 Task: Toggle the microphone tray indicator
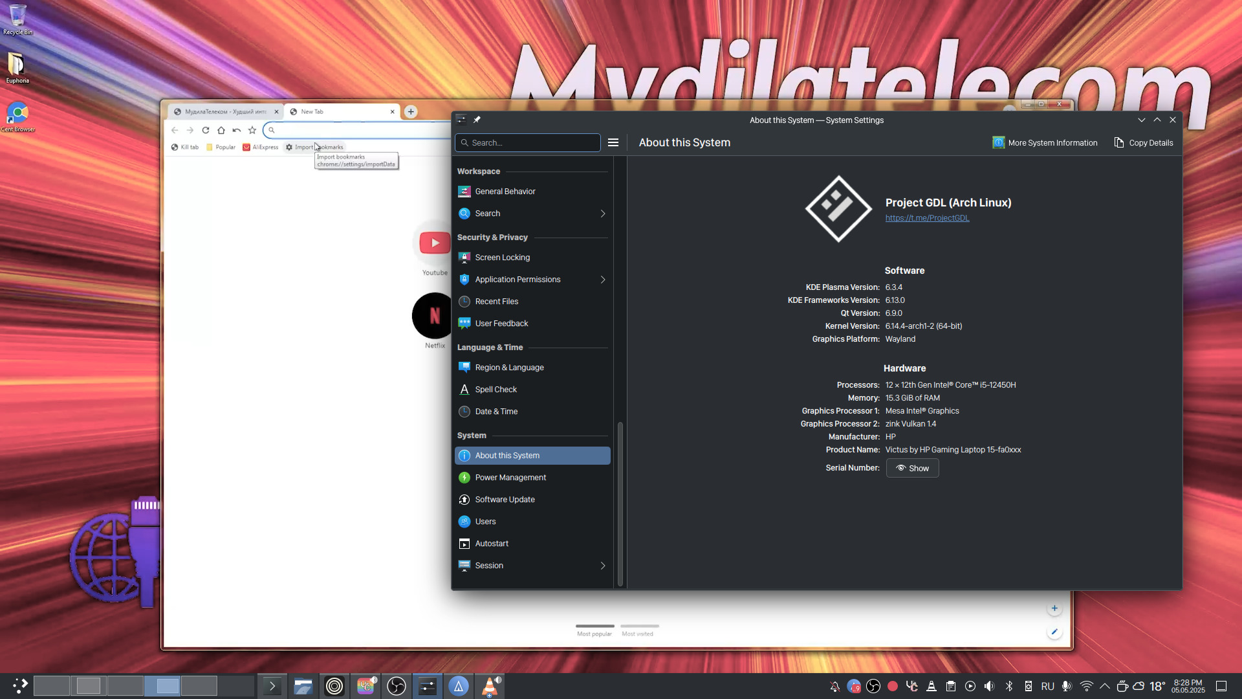tap(1067, 686)
